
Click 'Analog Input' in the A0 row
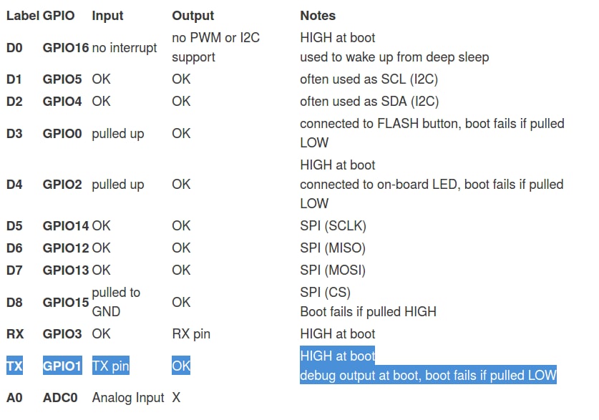[128, 397]
